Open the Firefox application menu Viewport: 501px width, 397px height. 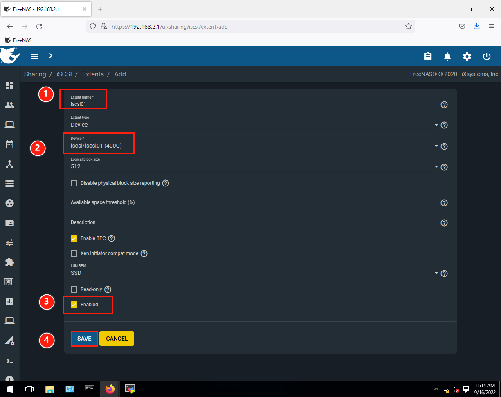click(x=492, y=26)
